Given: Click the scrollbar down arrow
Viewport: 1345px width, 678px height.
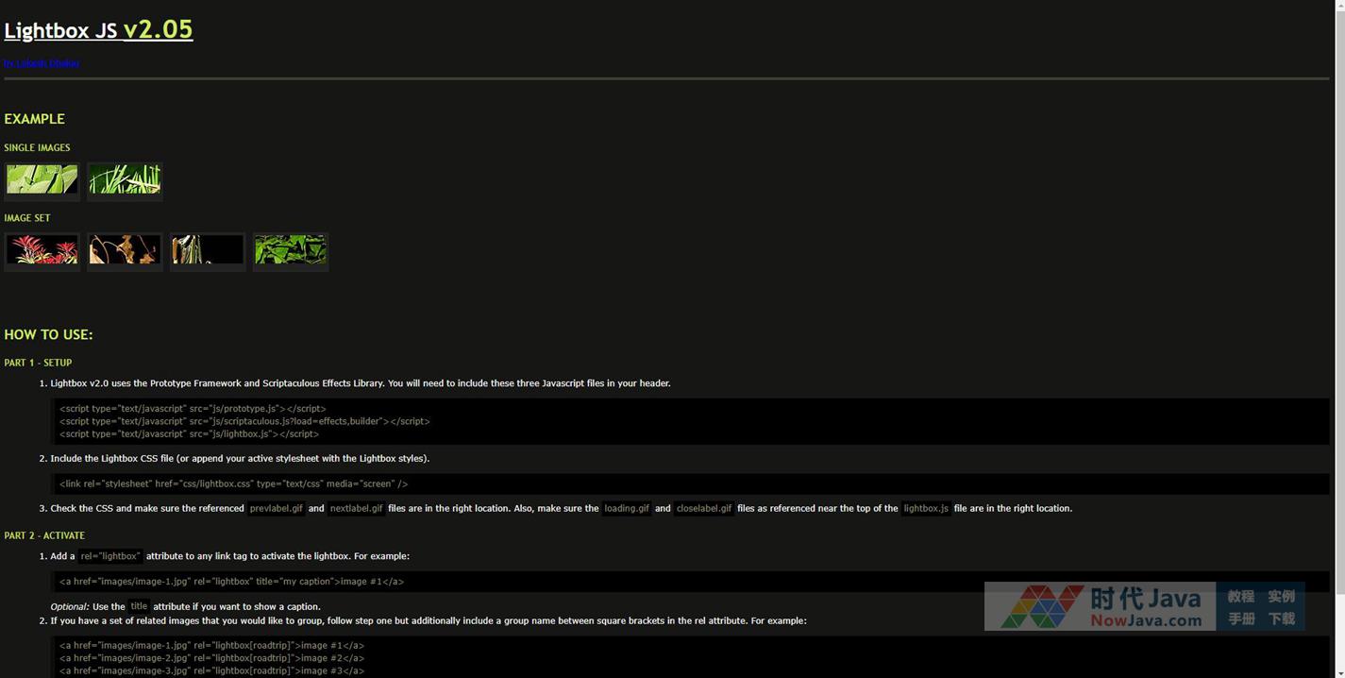Looking at the screenshot, I should pyautogui.click(x=1338, y=670).
